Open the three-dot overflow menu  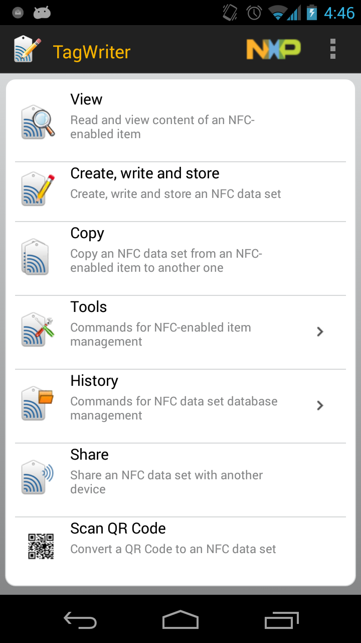332,49
